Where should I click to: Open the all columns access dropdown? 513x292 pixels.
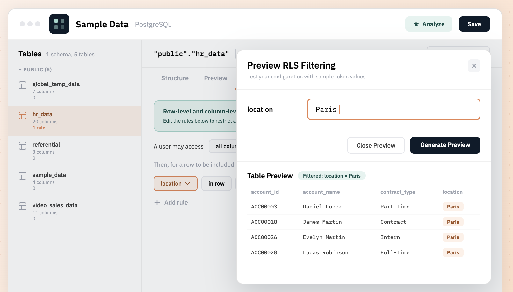[x=223, y=146]
